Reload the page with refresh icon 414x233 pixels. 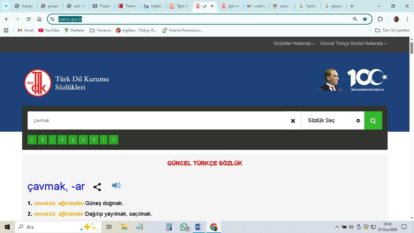[x=28, y=19]
